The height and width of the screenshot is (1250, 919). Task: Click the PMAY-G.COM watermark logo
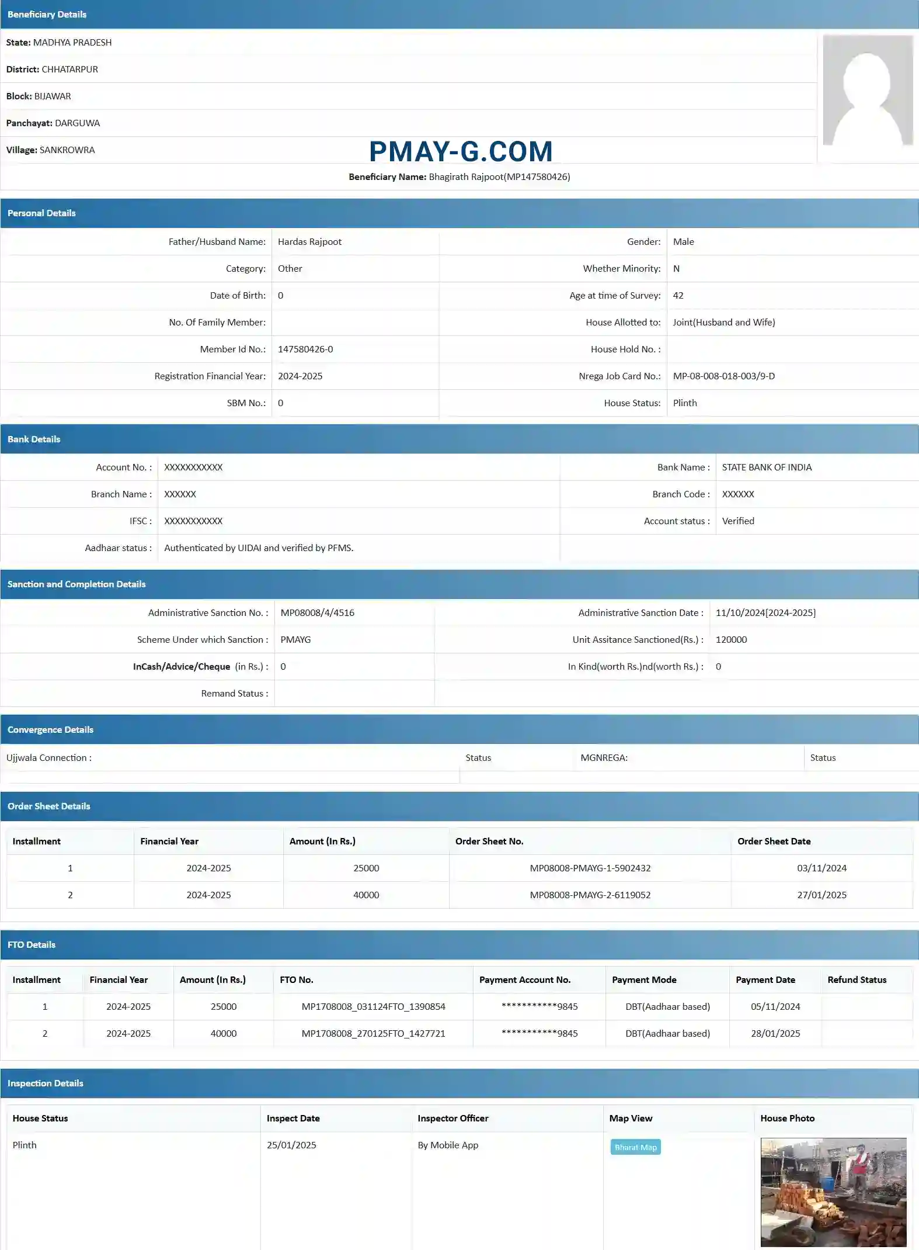(x=461, y=151)
